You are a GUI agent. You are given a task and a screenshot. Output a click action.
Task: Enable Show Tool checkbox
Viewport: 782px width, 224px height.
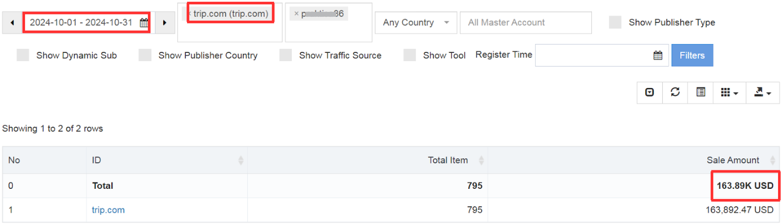410,55
